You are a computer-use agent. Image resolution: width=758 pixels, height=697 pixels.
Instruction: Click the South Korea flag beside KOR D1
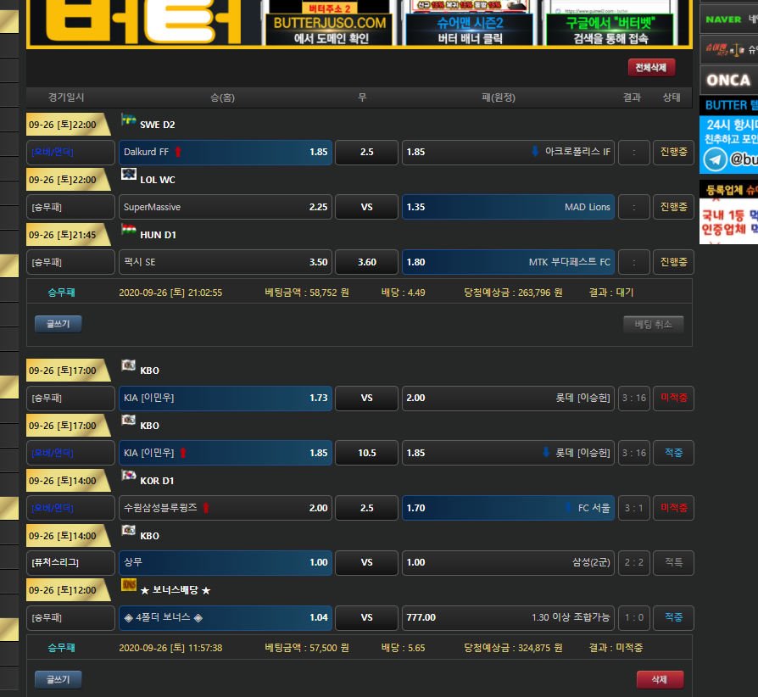(x=129, y=476)
